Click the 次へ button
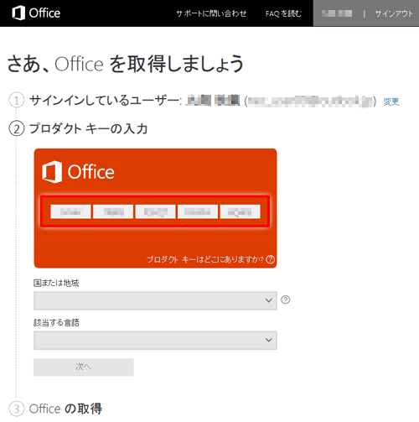The width and height of the screenshot is (419, 422). 84,367
